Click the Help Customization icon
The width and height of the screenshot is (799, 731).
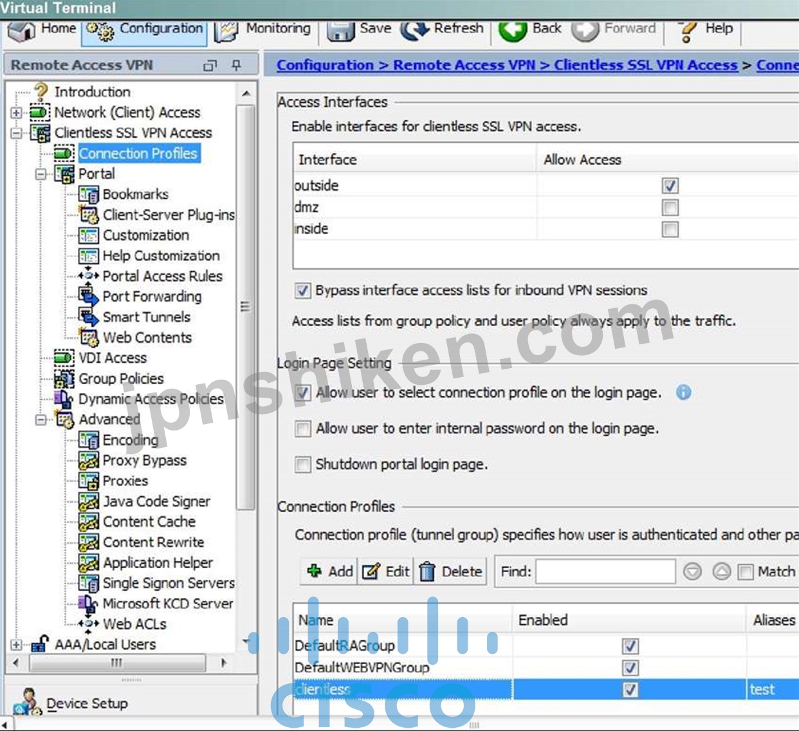pyautogui.click(x=88, y=255)
